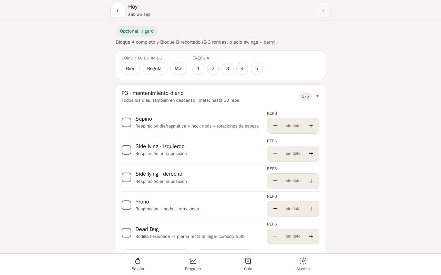Set energy level to 3

(x=227, y=69)
